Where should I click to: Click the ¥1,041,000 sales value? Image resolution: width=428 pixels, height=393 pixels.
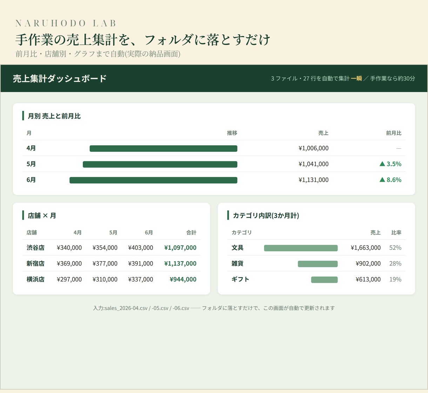314,164
